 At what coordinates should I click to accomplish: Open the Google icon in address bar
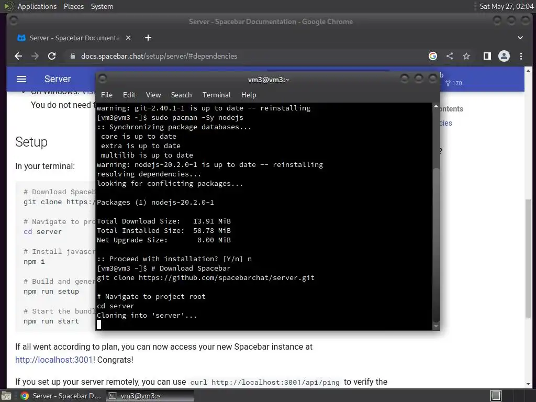click(x=433, y=56)
